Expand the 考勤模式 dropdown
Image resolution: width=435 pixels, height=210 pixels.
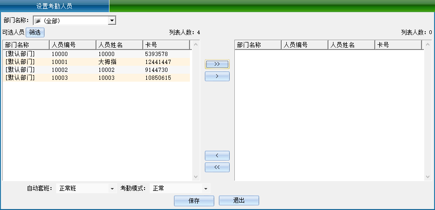click(x=205, y=189)
